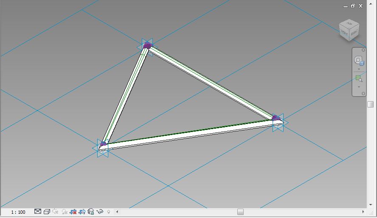Minimize the view window
377x218 pixels.
point(346,6)
